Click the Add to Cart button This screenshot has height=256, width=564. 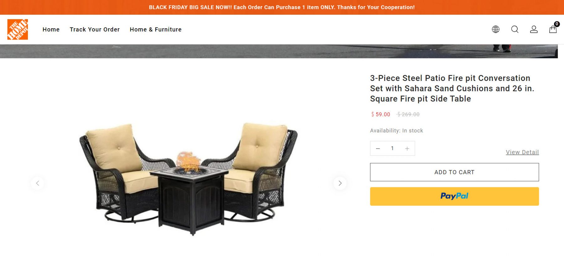click(x=454, y=172)
